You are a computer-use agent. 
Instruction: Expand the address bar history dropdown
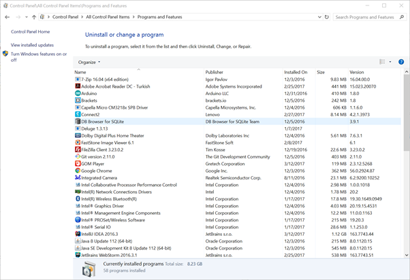tap(319, 17)
